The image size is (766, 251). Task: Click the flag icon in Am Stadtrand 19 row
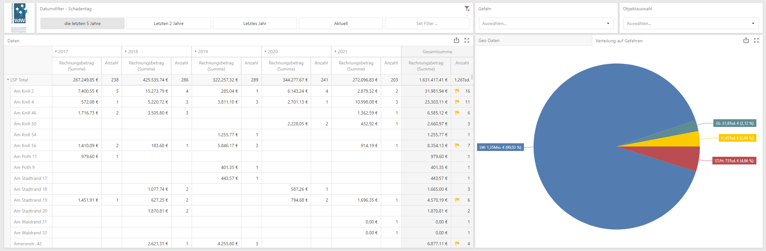[457, 200]
